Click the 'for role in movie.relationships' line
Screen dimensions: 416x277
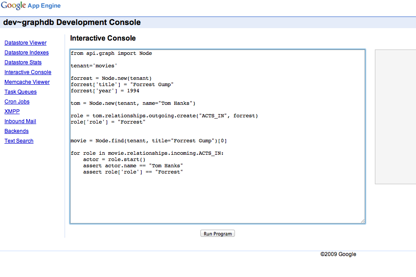click(147, 153)
